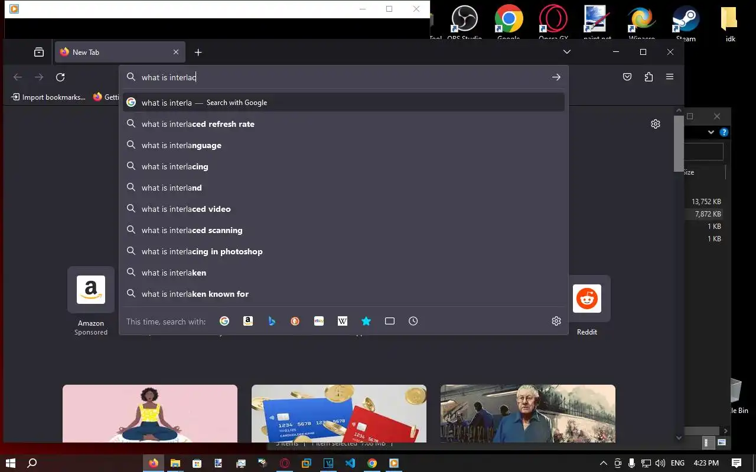
Task: Open a new tab with the plus button
Action: (x=198, y=52)
